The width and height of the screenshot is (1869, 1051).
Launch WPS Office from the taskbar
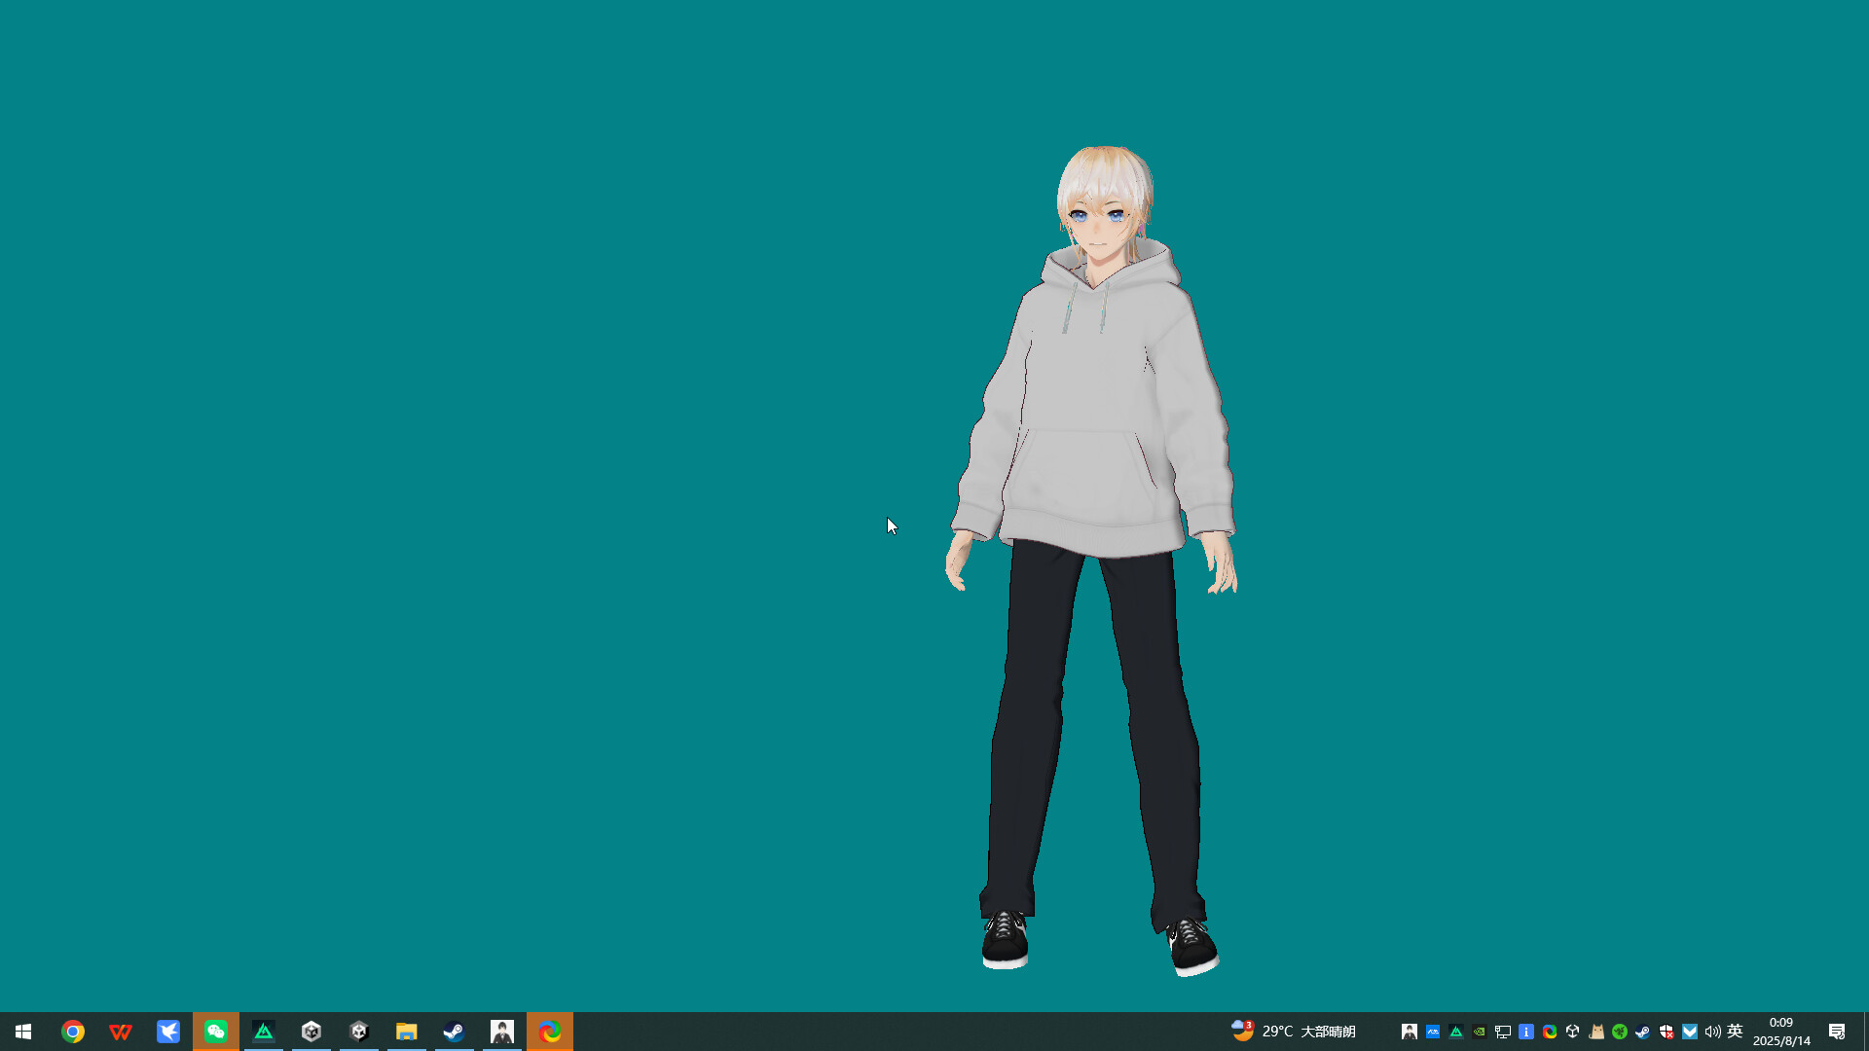coord(121,1031)
